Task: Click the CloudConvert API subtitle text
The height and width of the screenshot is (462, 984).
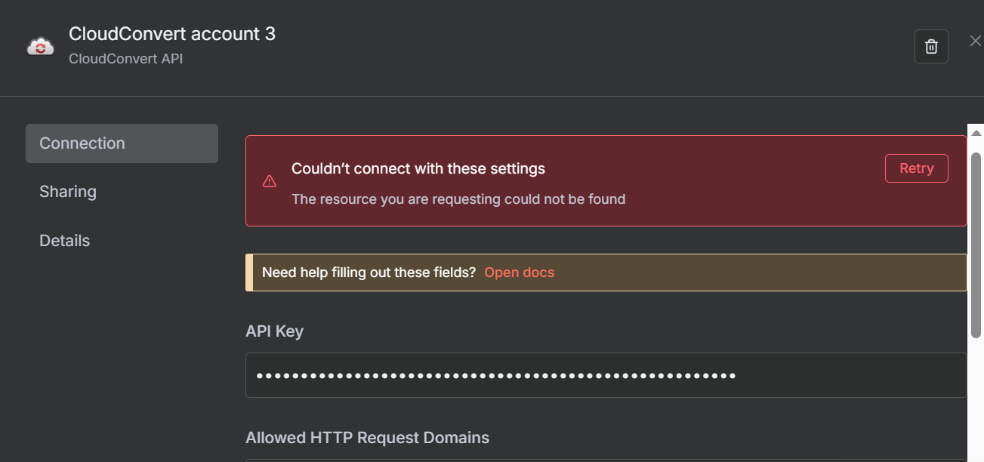Action: click(126, 58)
